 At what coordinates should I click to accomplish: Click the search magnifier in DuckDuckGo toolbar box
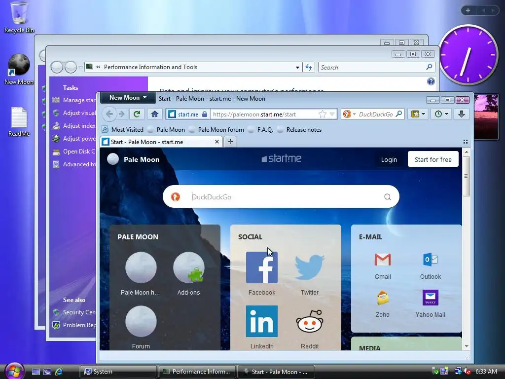point(398,114)
